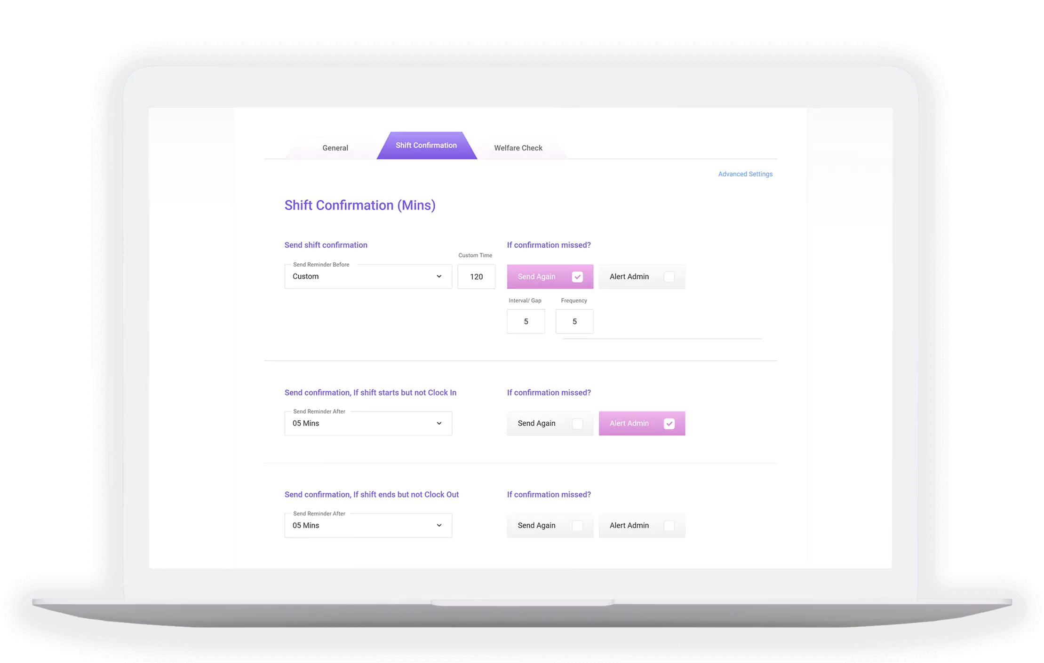Viewport: 1044px width, 663px height.
Task: Check Send Again for Clock In section
Action: click(577, 423)
